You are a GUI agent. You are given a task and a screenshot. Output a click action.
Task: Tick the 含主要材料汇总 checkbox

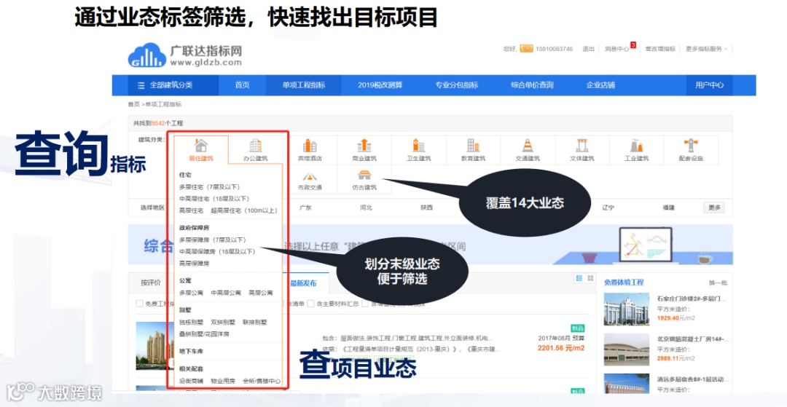point(310,304)
